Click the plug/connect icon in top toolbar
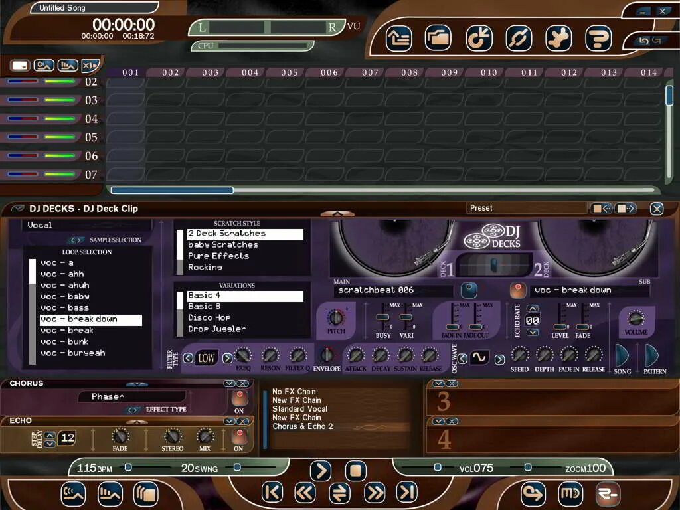Viewport: 680px width, 510px height. pos(519,38)
